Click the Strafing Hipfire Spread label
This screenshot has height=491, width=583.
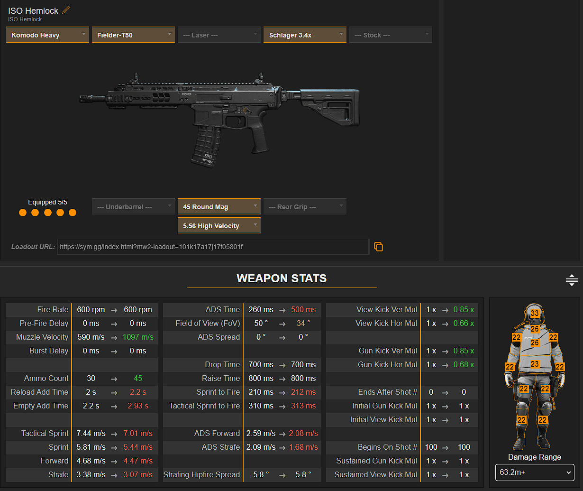[201, 474]
